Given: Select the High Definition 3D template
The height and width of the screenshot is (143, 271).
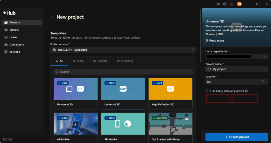Looking at the screenshot, I should pos(170,93).
